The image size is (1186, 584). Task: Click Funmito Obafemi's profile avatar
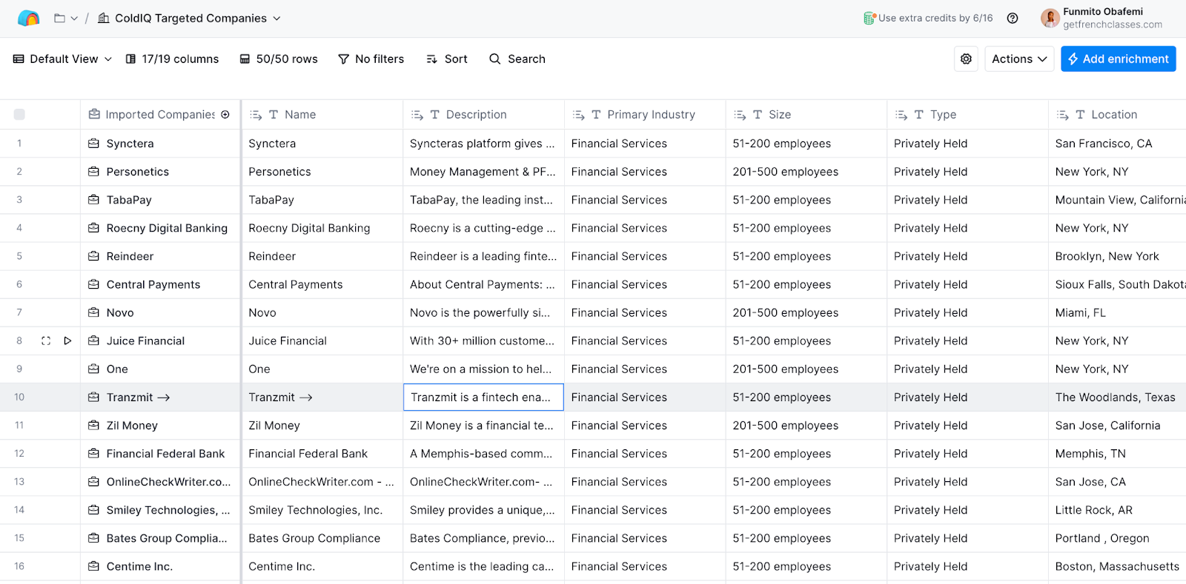click(x=1050, y=19)
